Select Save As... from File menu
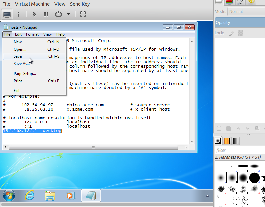The image size is (265, 207). click(x=22, y=64)
